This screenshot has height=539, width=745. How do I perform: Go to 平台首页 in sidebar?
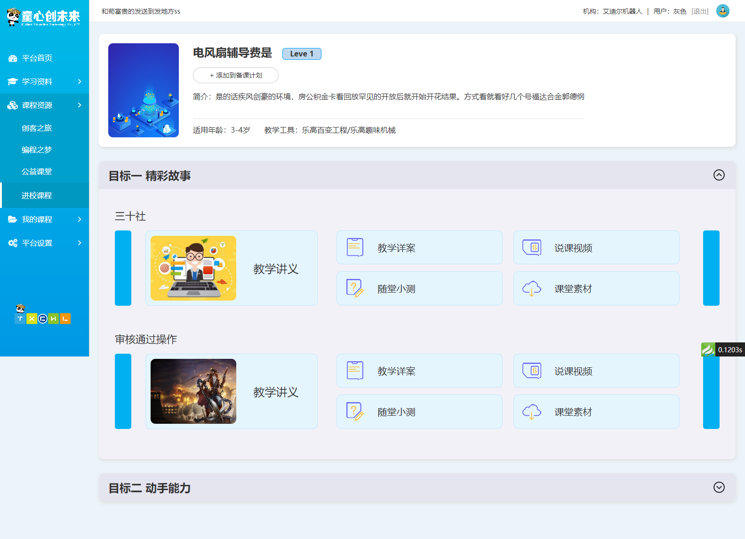tap(37, 58)
